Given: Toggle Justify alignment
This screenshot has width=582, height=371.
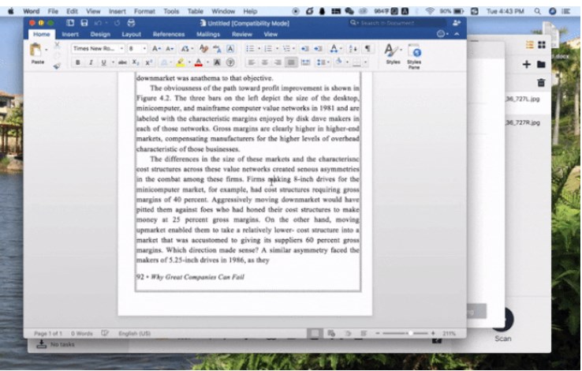Looking at the screenshot, I should click(291, 62).
